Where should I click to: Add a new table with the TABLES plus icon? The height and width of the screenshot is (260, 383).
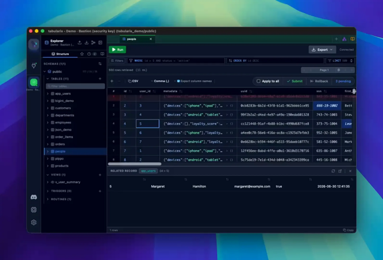click(100, 78)
